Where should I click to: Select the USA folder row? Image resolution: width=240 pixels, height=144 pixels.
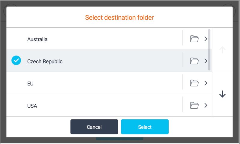click(94, 105)
